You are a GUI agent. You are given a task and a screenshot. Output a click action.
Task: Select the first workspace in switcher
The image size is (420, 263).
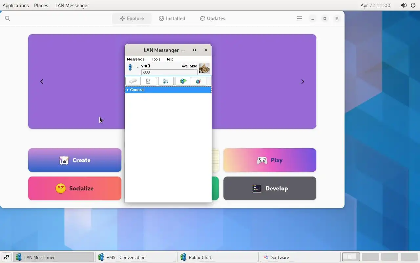[x=351, y=257]
